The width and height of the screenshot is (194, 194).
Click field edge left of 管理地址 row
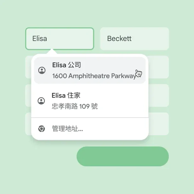click(x=28, y=124)
